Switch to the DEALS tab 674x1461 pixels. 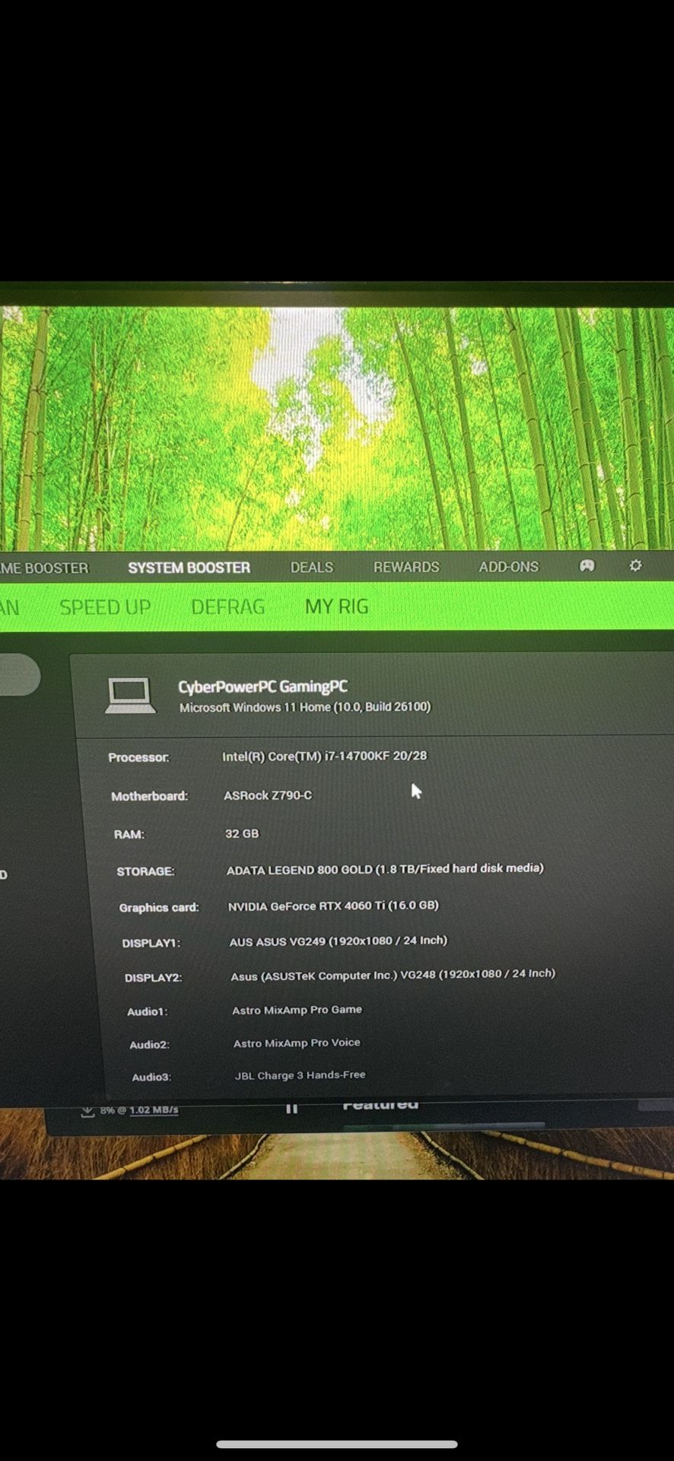(x=312, y=567)
